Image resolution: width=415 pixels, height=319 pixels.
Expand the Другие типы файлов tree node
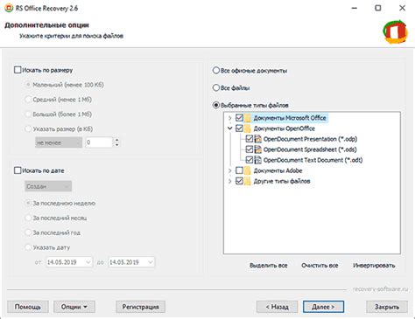click(230, 181)
